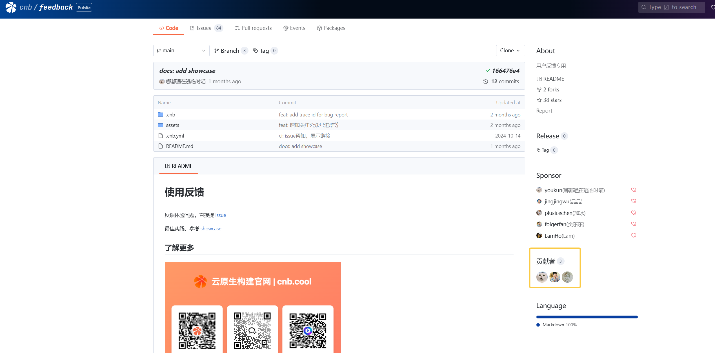The height and width of the screenshot is (353, 715).
Task: Click the Markdown language bar
Action: tap(587, 317)
